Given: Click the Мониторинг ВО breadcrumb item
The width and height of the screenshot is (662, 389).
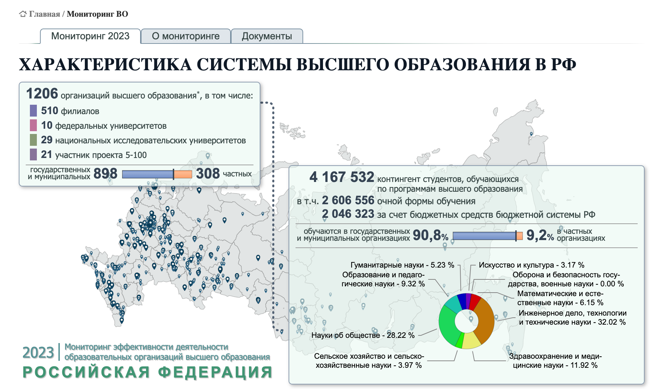Looking at the screenshot, I should pos(97,14).
